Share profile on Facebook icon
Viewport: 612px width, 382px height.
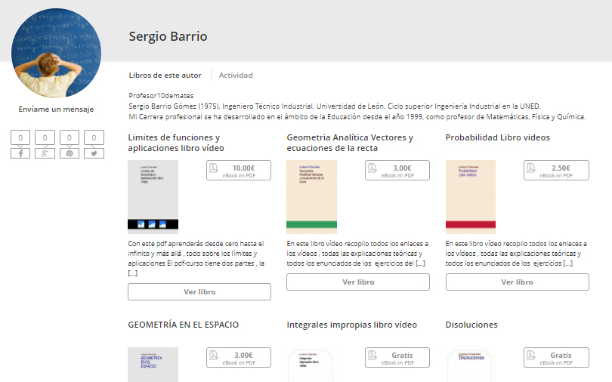point(20,153)
